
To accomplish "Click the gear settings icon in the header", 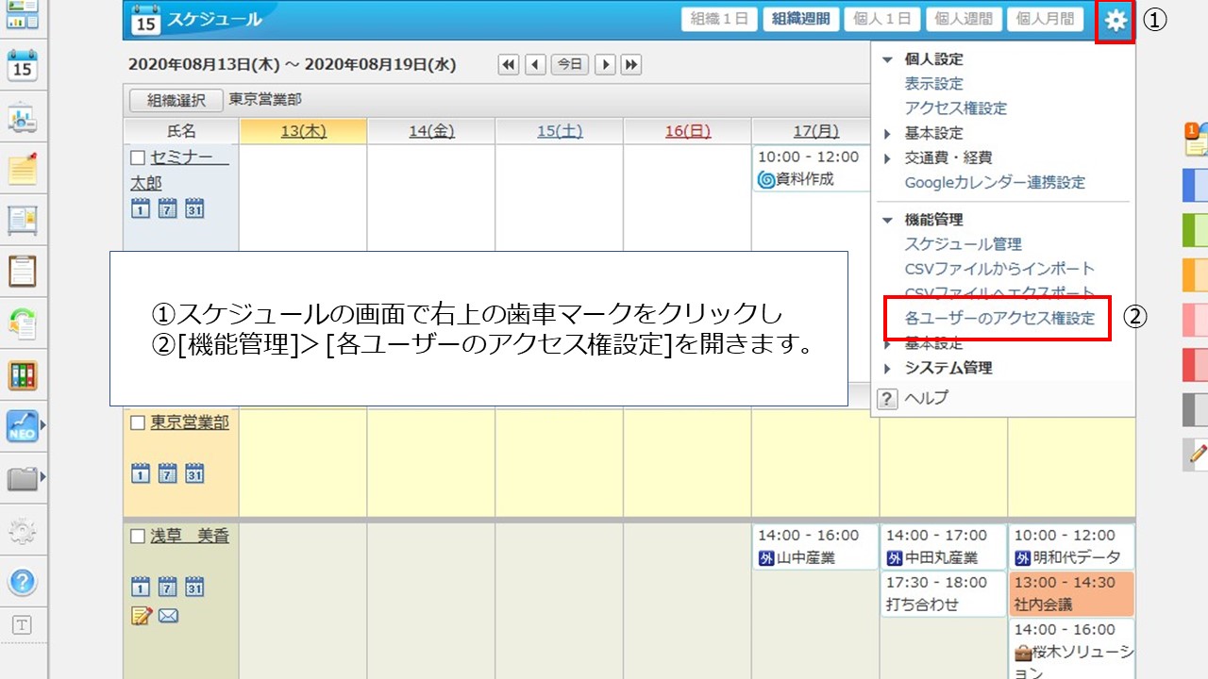I will tap(1116, 20).
